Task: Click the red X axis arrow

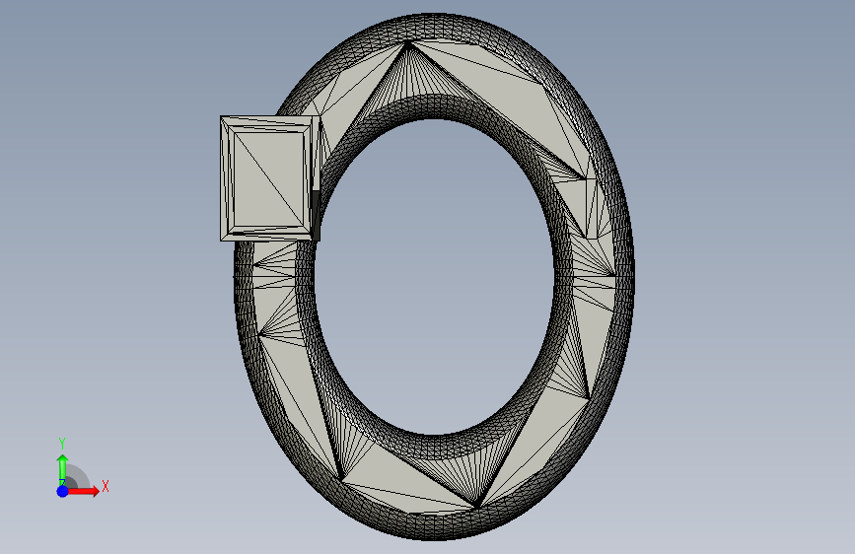Action: click(84, 491)
